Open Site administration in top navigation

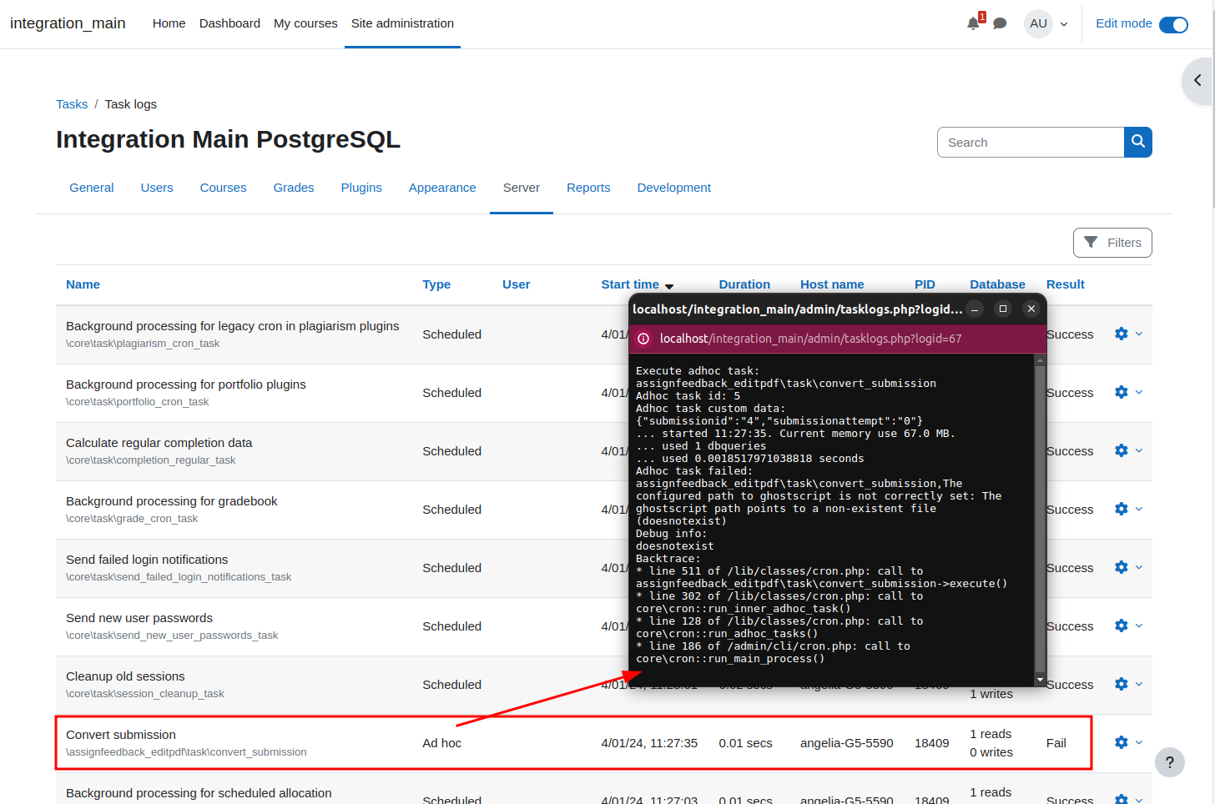pyautogui.click(x=402, y=23)
